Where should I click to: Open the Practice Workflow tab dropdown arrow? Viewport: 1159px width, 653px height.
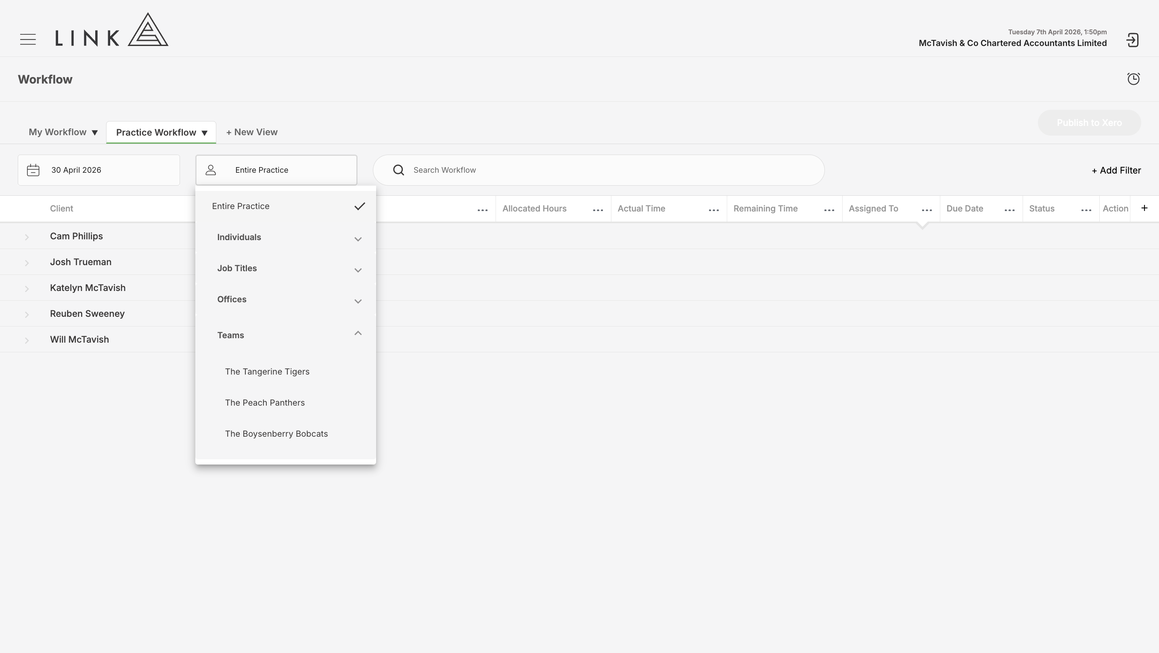click(204, 133)
